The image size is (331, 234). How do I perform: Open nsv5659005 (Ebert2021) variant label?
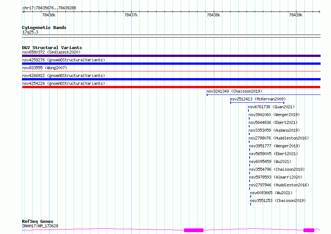(273, 154)
